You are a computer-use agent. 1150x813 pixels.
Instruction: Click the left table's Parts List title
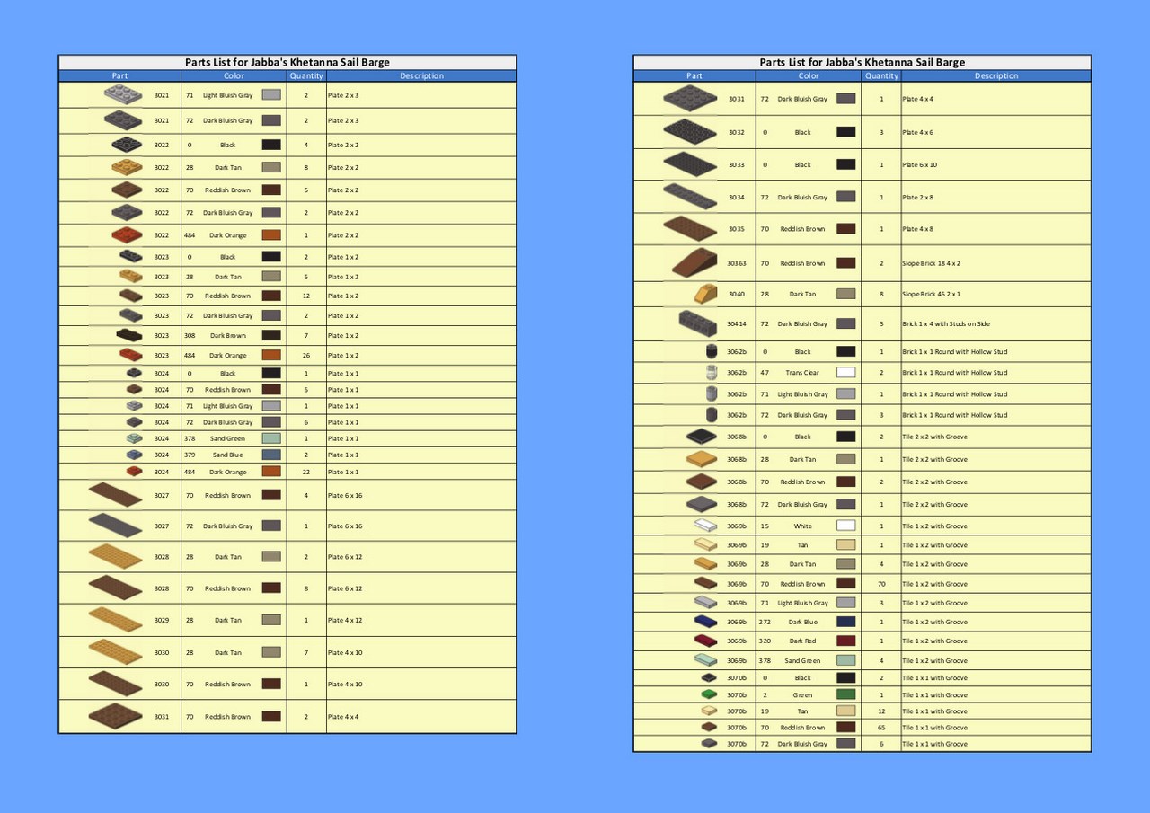(287, 62)
